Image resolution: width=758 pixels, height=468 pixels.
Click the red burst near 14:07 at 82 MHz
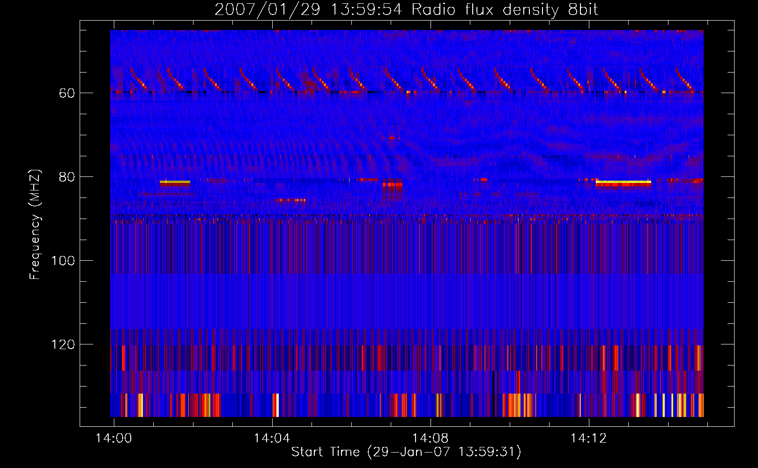[393, 184]
